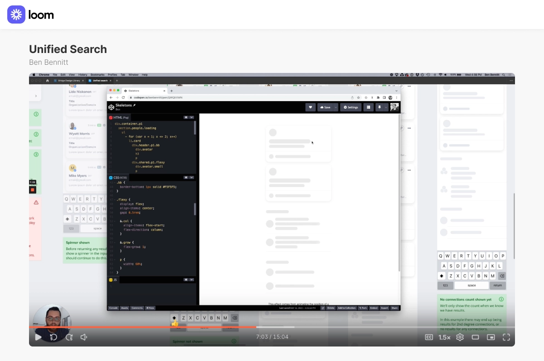Click the heart icon in CodePen header
Image resolution: width=544 pixels, height=361 pixels.
(310, 107)
